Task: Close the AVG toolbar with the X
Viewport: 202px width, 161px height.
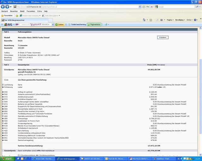Action: pos(2,25)
